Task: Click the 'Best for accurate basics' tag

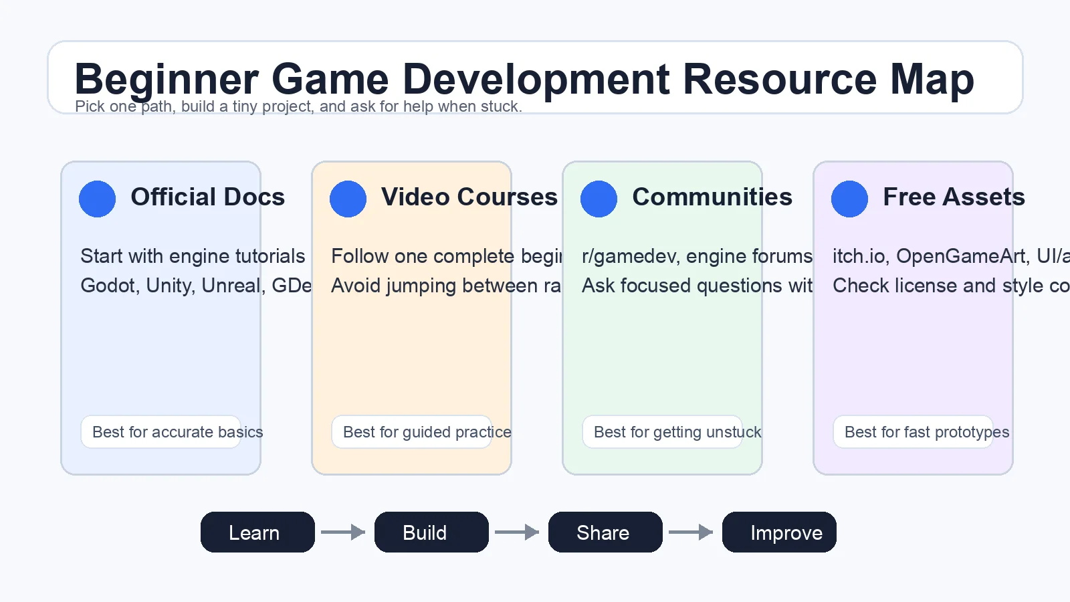Action: [160, 432]
